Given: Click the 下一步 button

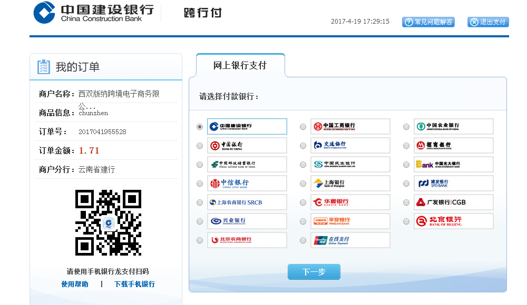Looking at the screenshot, I should (314, 272).
